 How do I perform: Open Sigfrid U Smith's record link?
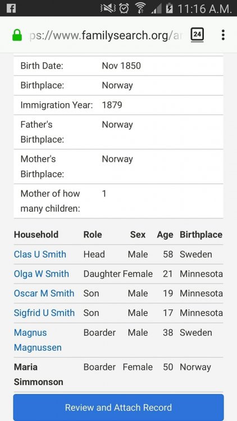(44, 313)
